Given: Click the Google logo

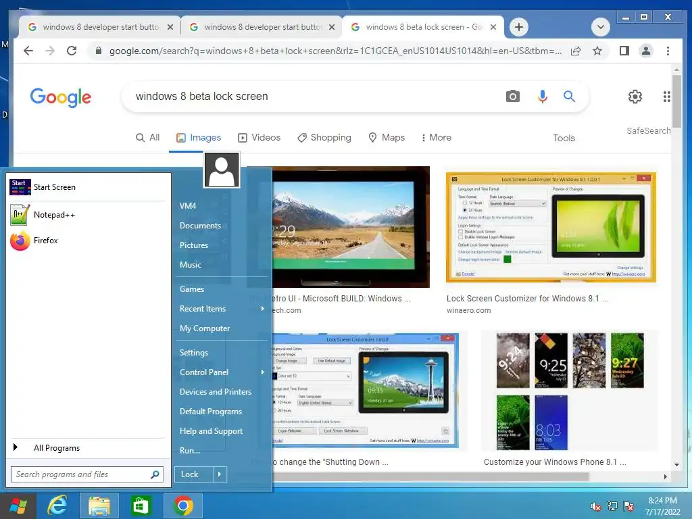Looking at the screenshot, I should (60, 97).
